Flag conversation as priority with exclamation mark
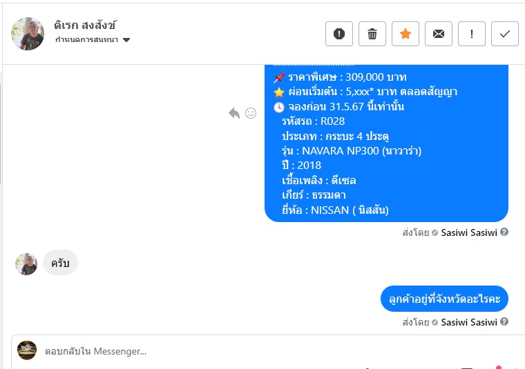Viewport: 525px width, 369px height. click(471, 34)
